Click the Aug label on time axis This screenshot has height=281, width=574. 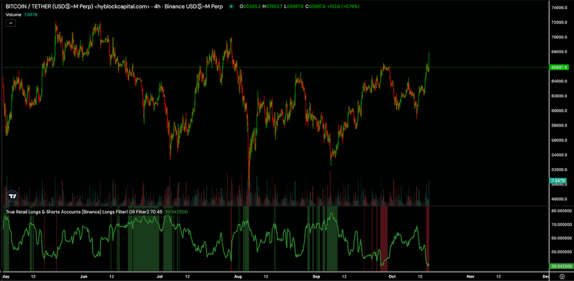point(238,276)
